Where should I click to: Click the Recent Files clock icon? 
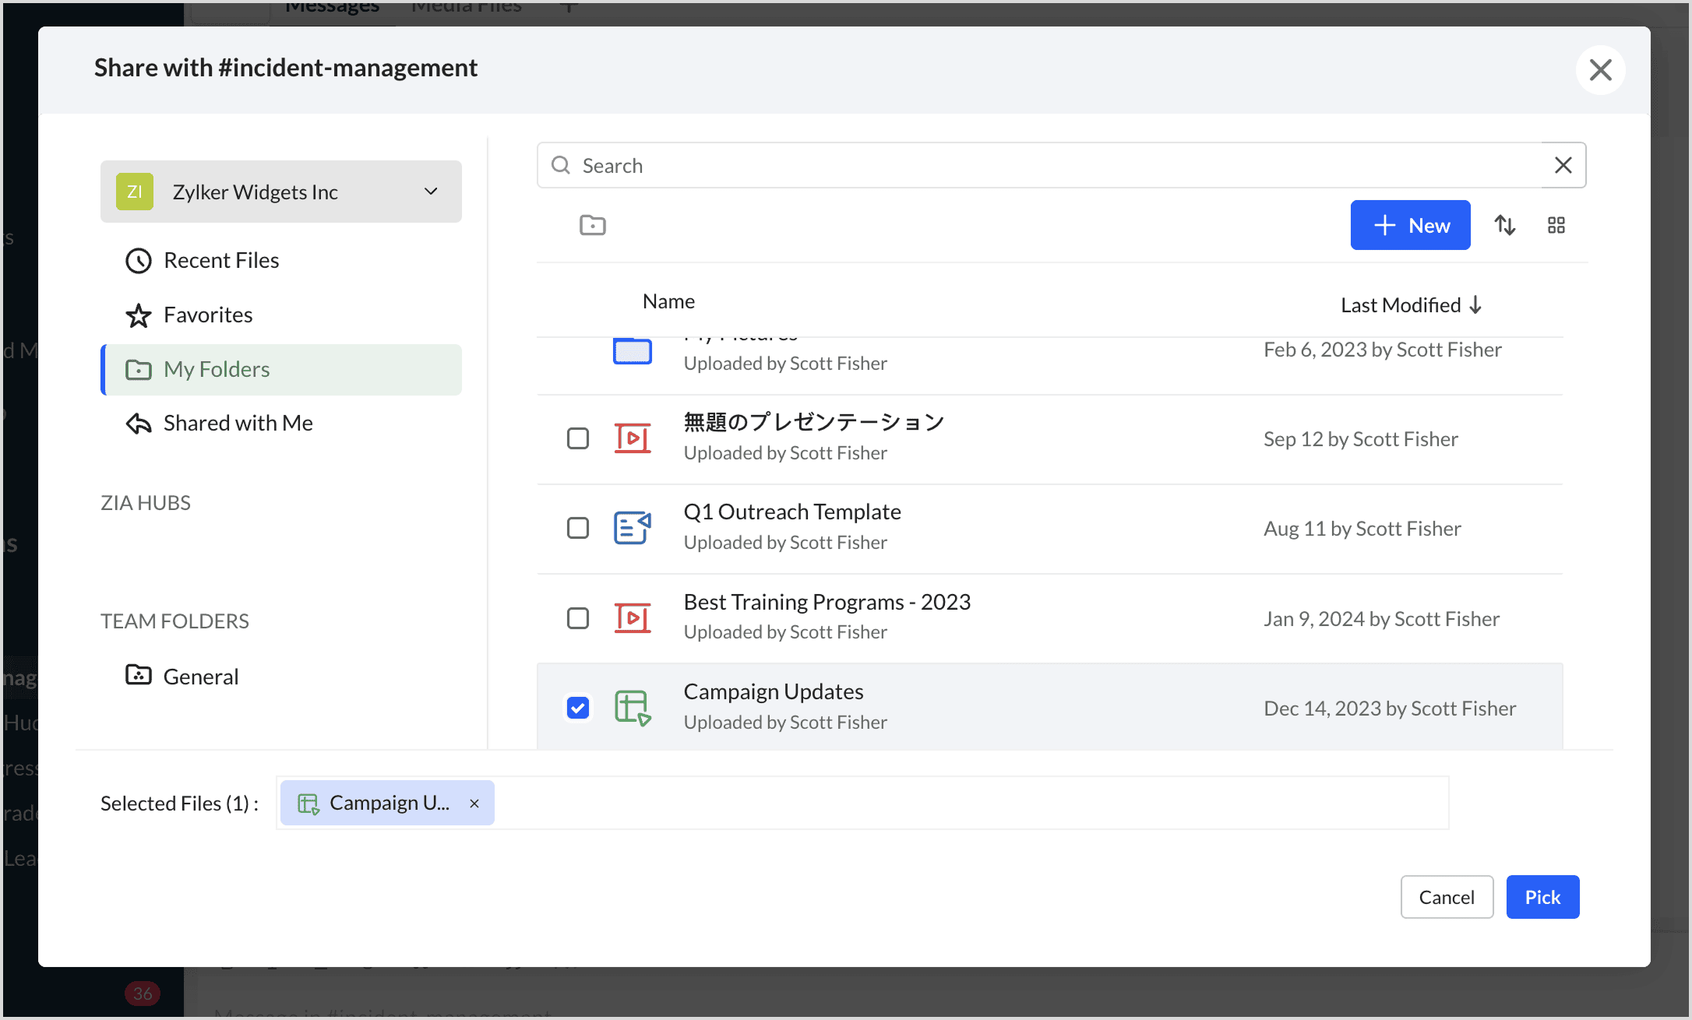click(139, 261)
